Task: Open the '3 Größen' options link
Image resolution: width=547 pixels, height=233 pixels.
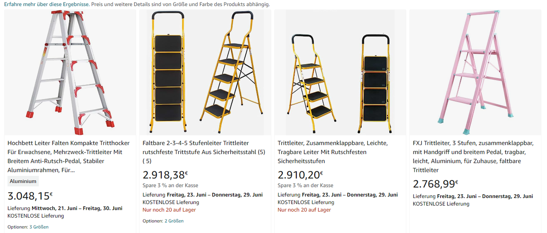Action: 39,227
